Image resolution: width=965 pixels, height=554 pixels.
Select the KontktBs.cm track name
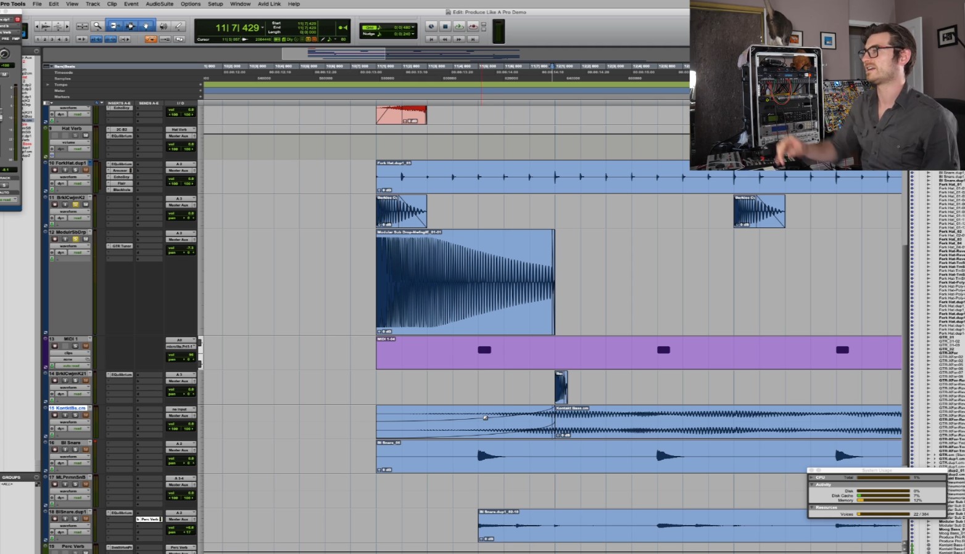(68, 408)
